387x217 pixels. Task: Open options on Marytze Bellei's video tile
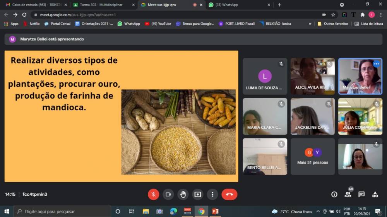coord(376,64)
